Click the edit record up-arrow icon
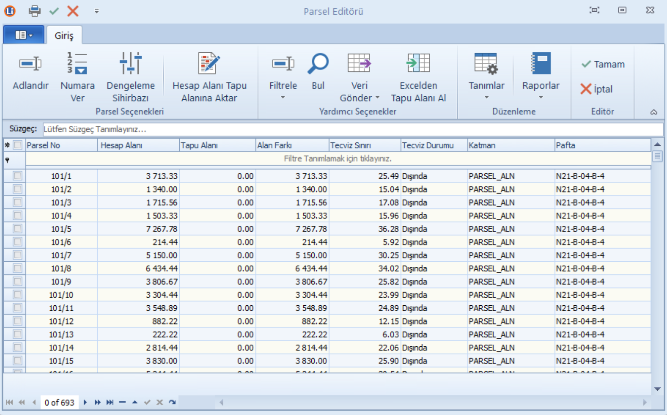The image size is (667, 415). point(134,402)
